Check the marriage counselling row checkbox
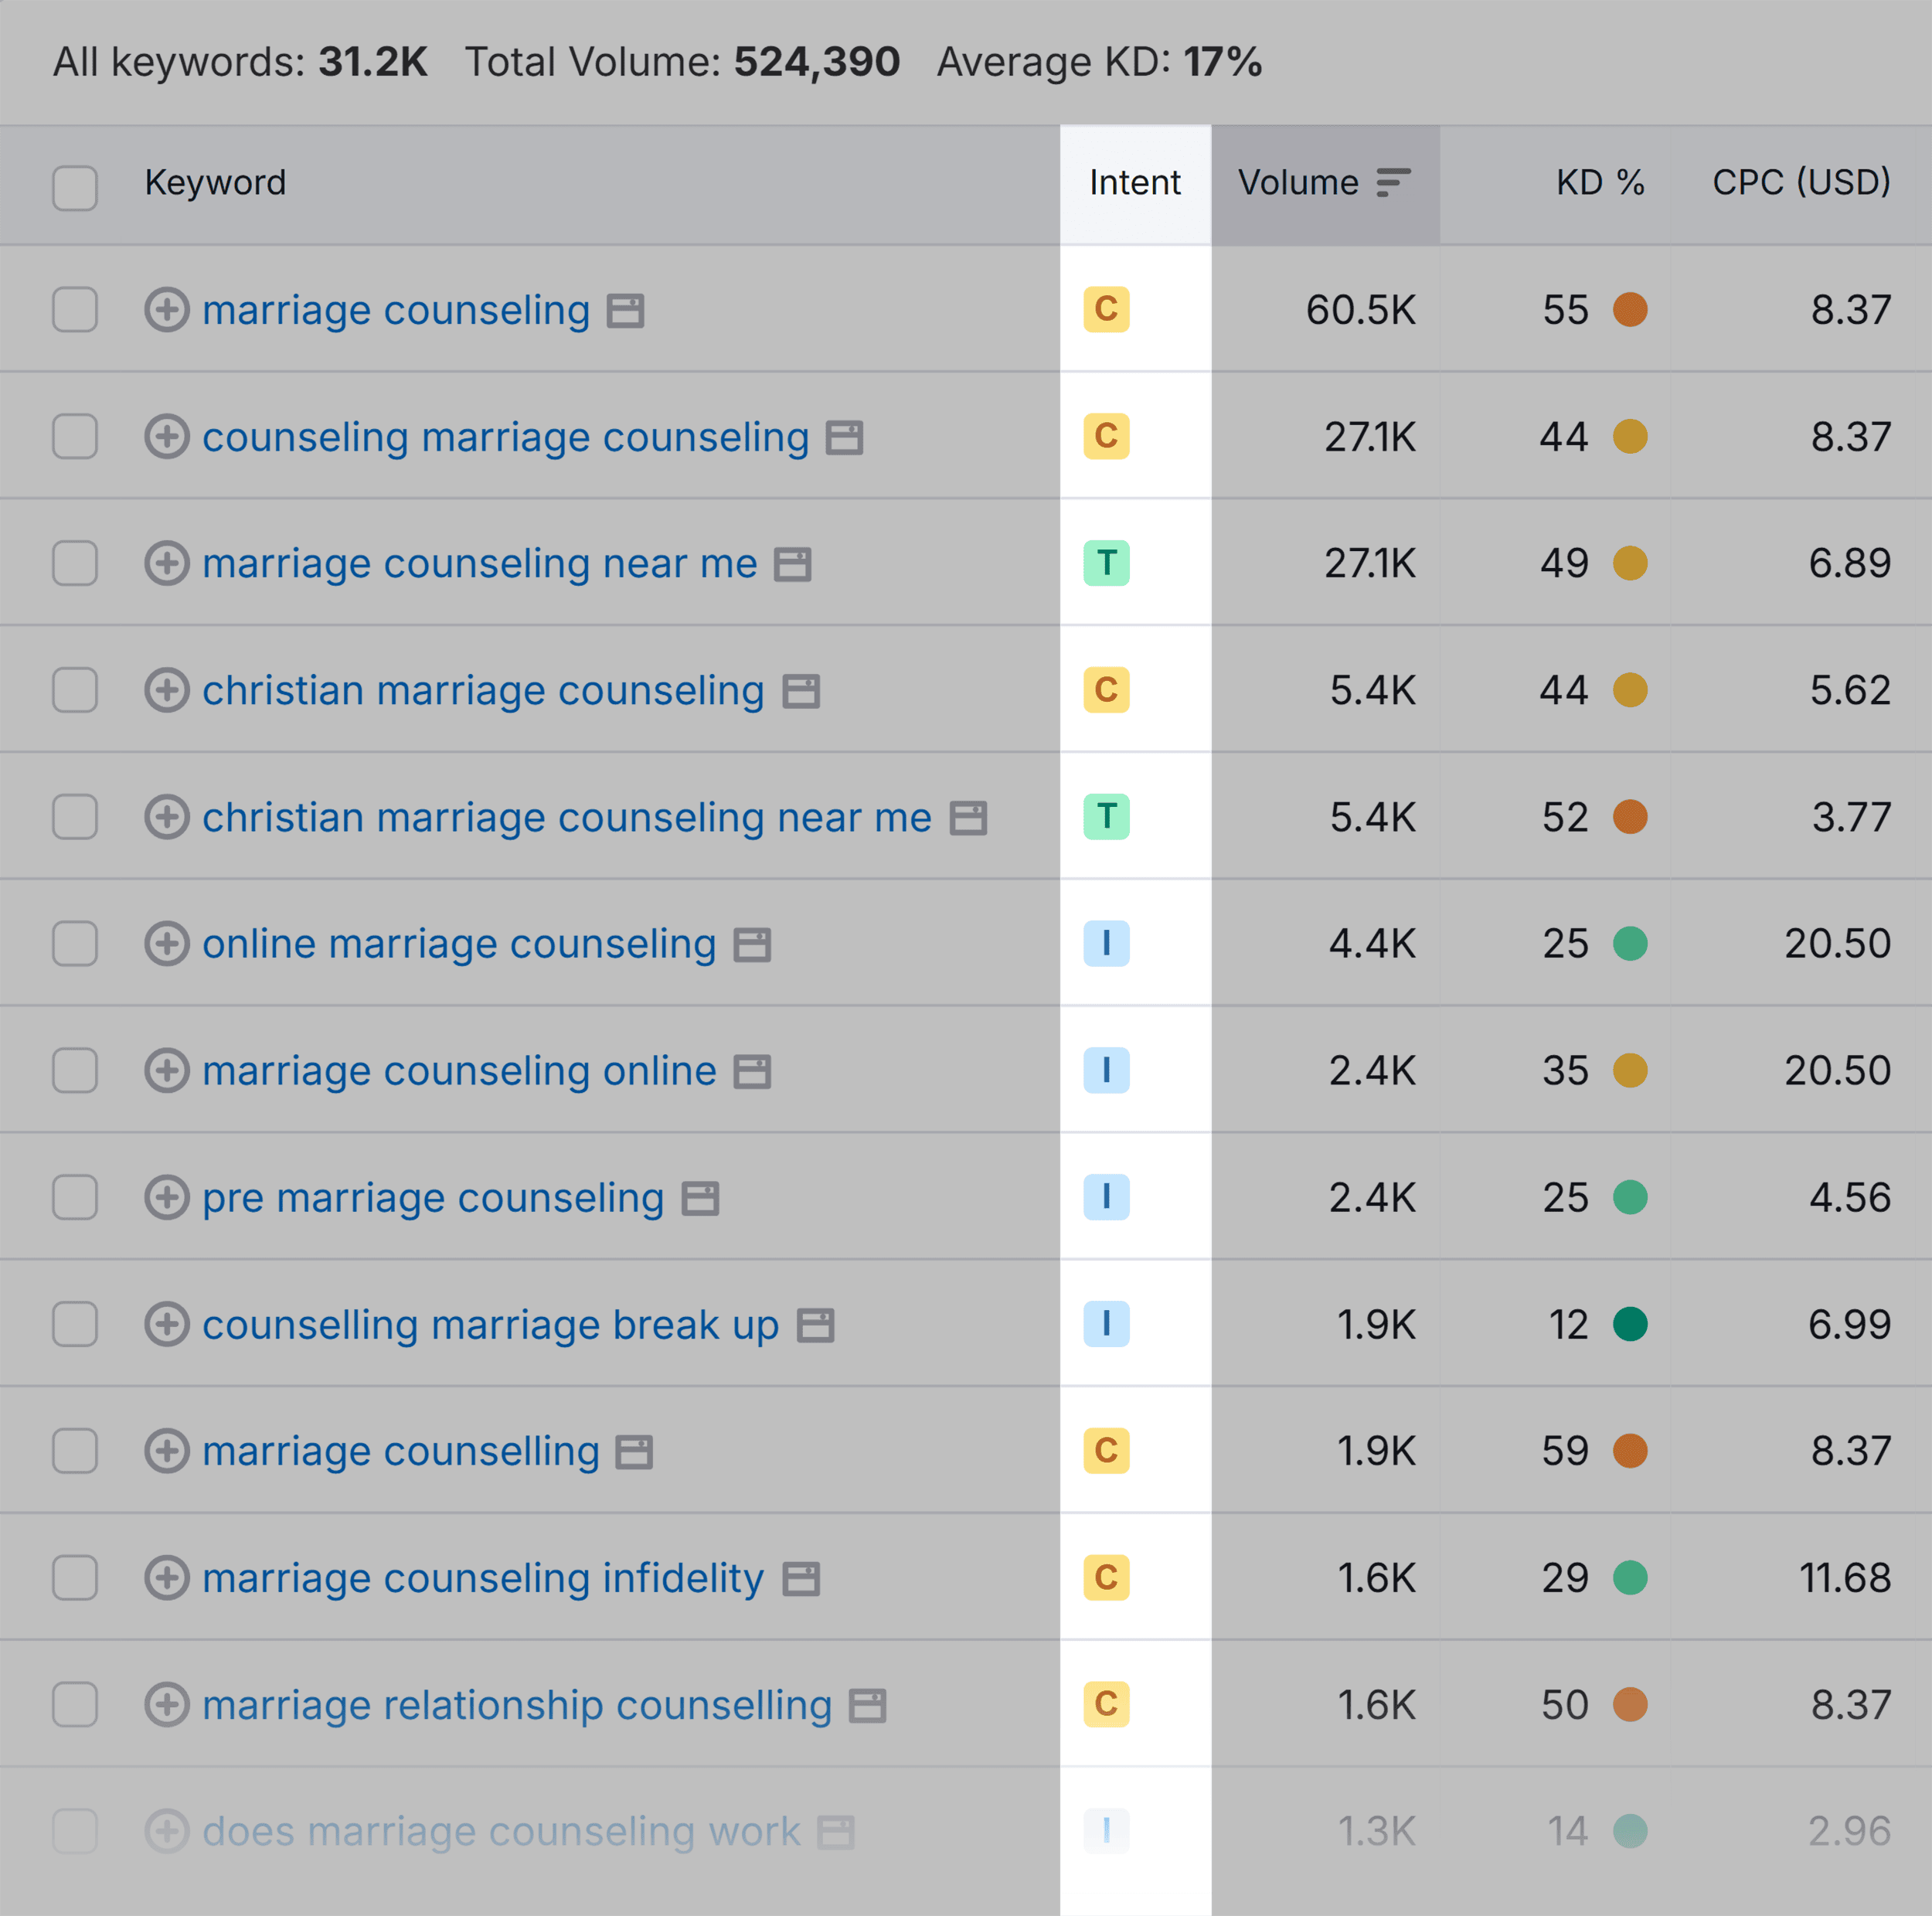Viewport: 1932px width, 1916px height. pos(75,1450)
